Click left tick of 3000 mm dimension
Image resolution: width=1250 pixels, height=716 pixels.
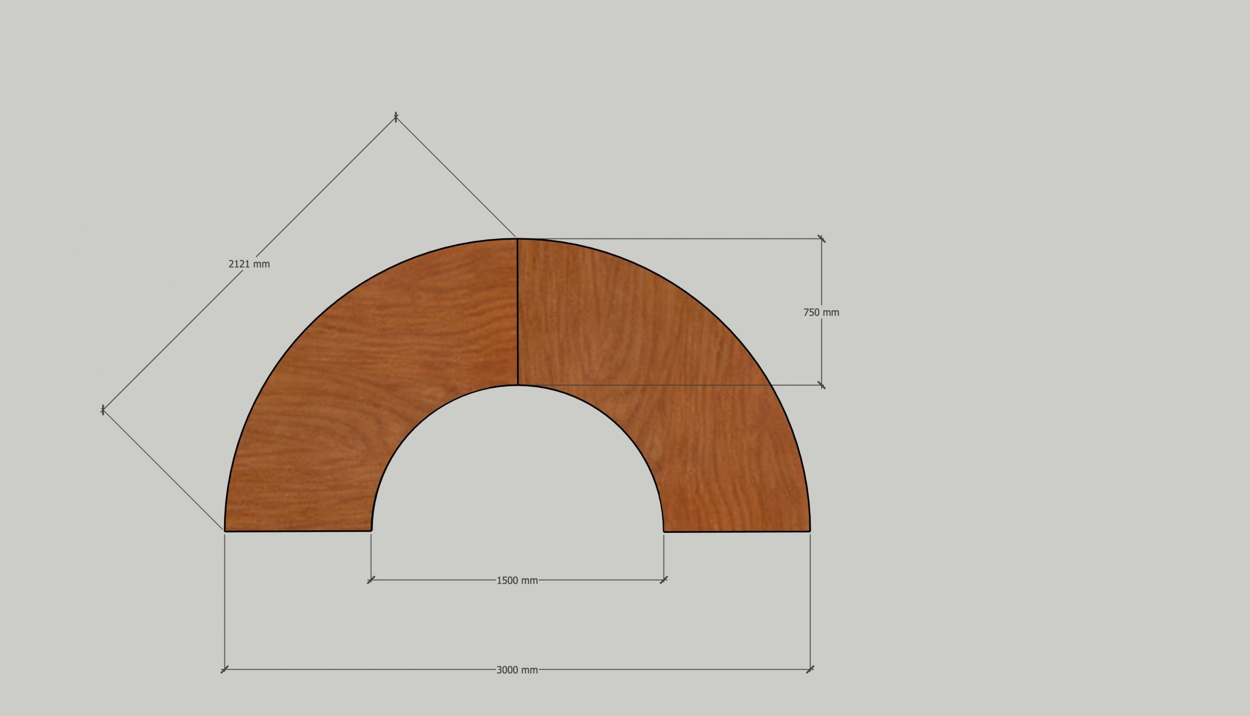click(x=225, y=669)
